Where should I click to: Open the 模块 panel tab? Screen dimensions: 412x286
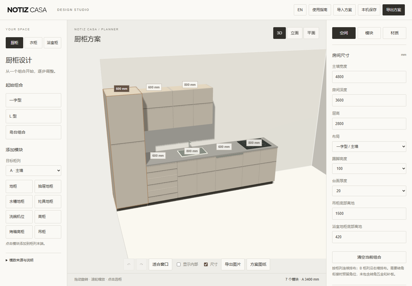pyautogui.click(x=369, y=33)
